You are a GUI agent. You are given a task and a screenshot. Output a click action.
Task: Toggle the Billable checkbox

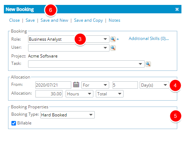pos(14,123)
